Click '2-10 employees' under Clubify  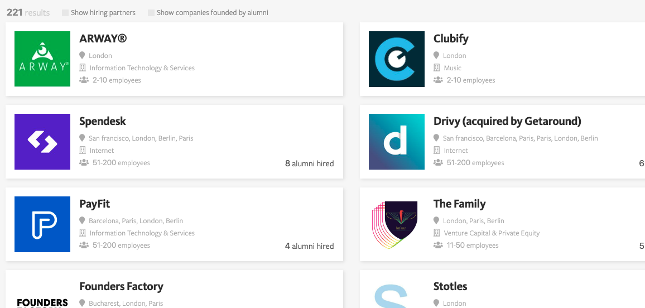click(x=471, y=80)
